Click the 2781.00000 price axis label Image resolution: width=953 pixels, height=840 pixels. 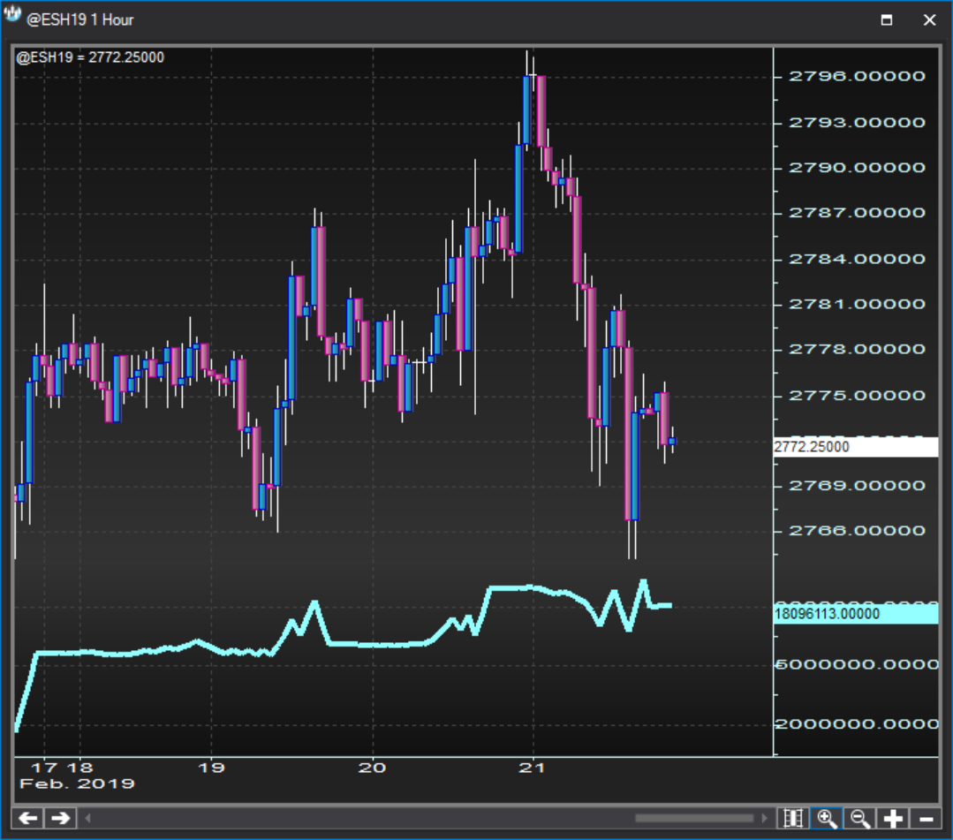click(x=857, y=303)
